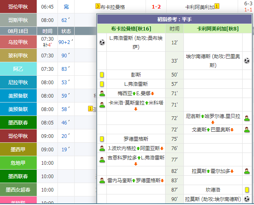Click yellow card count badge before 布卡拉曼格
Viewport: 254px width, 205px height.
pyautogui.click(x=97, y=6)
